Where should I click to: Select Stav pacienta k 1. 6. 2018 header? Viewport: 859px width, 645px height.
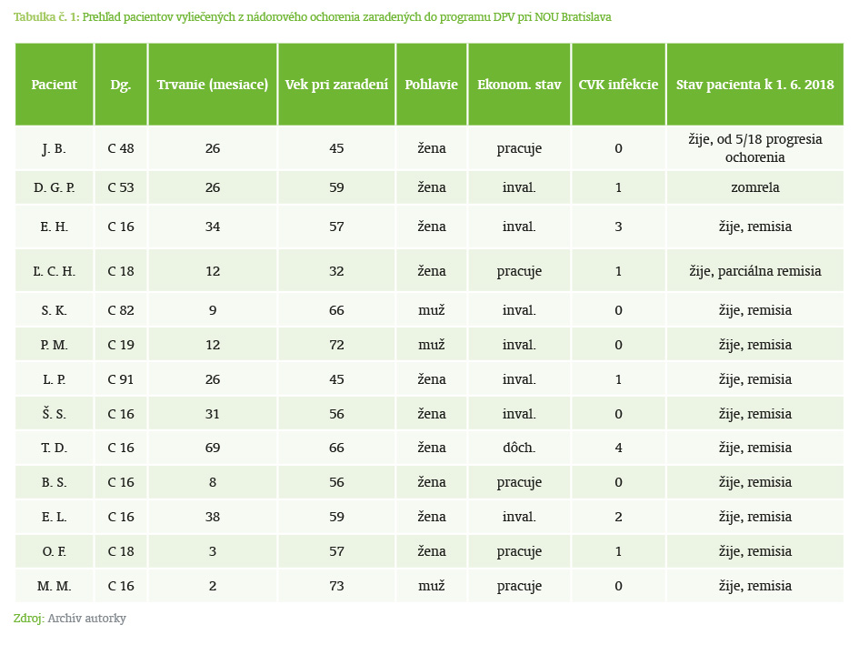coord(754,85)
